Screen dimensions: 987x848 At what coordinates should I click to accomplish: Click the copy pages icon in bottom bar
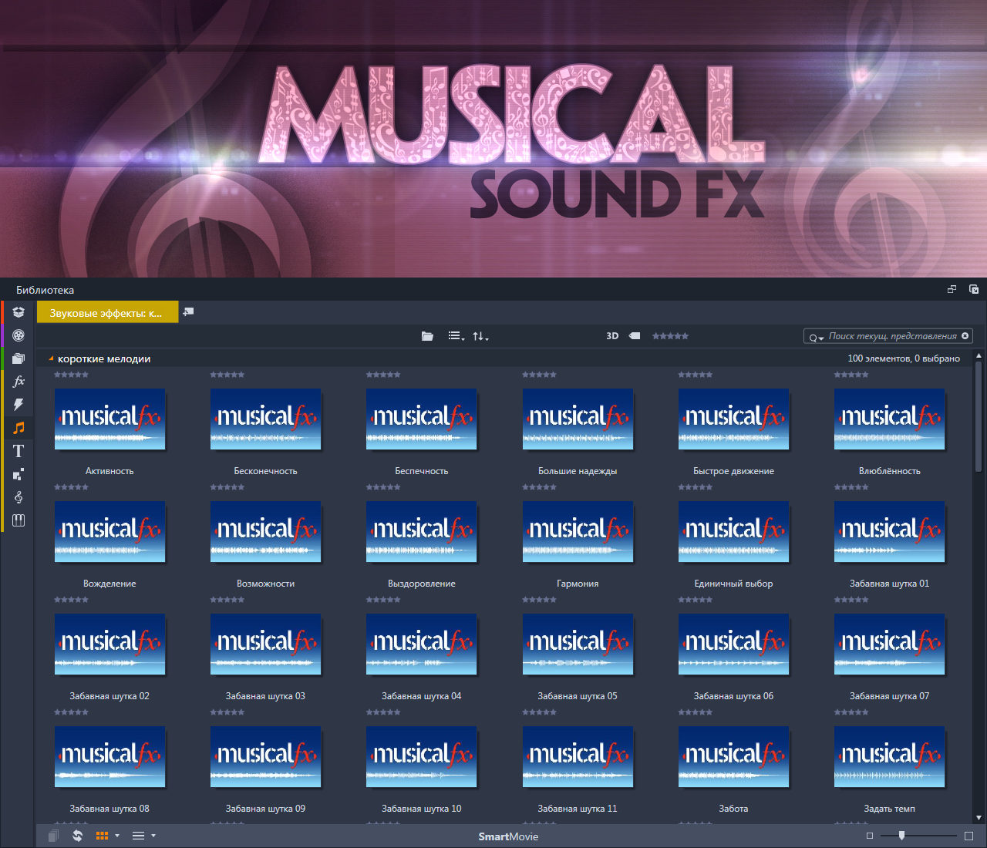[53, 836]
